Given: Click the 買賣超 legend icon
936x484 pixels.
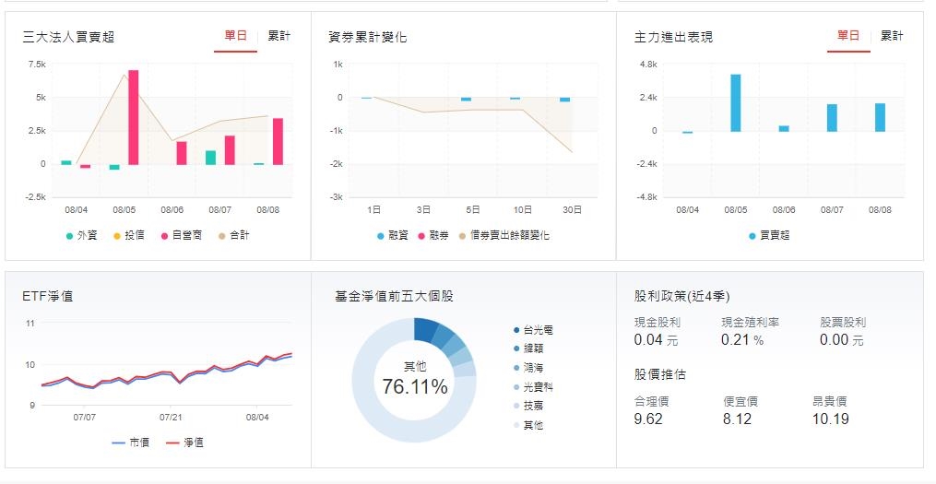Looking at the screenshot, I should 753,236.
